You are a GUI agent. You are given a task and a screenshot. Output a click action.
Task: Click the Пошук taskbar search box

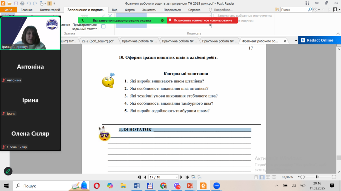point(51,186)
